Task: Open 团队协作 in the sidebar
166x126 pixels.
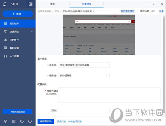Action: coord(18,40)
